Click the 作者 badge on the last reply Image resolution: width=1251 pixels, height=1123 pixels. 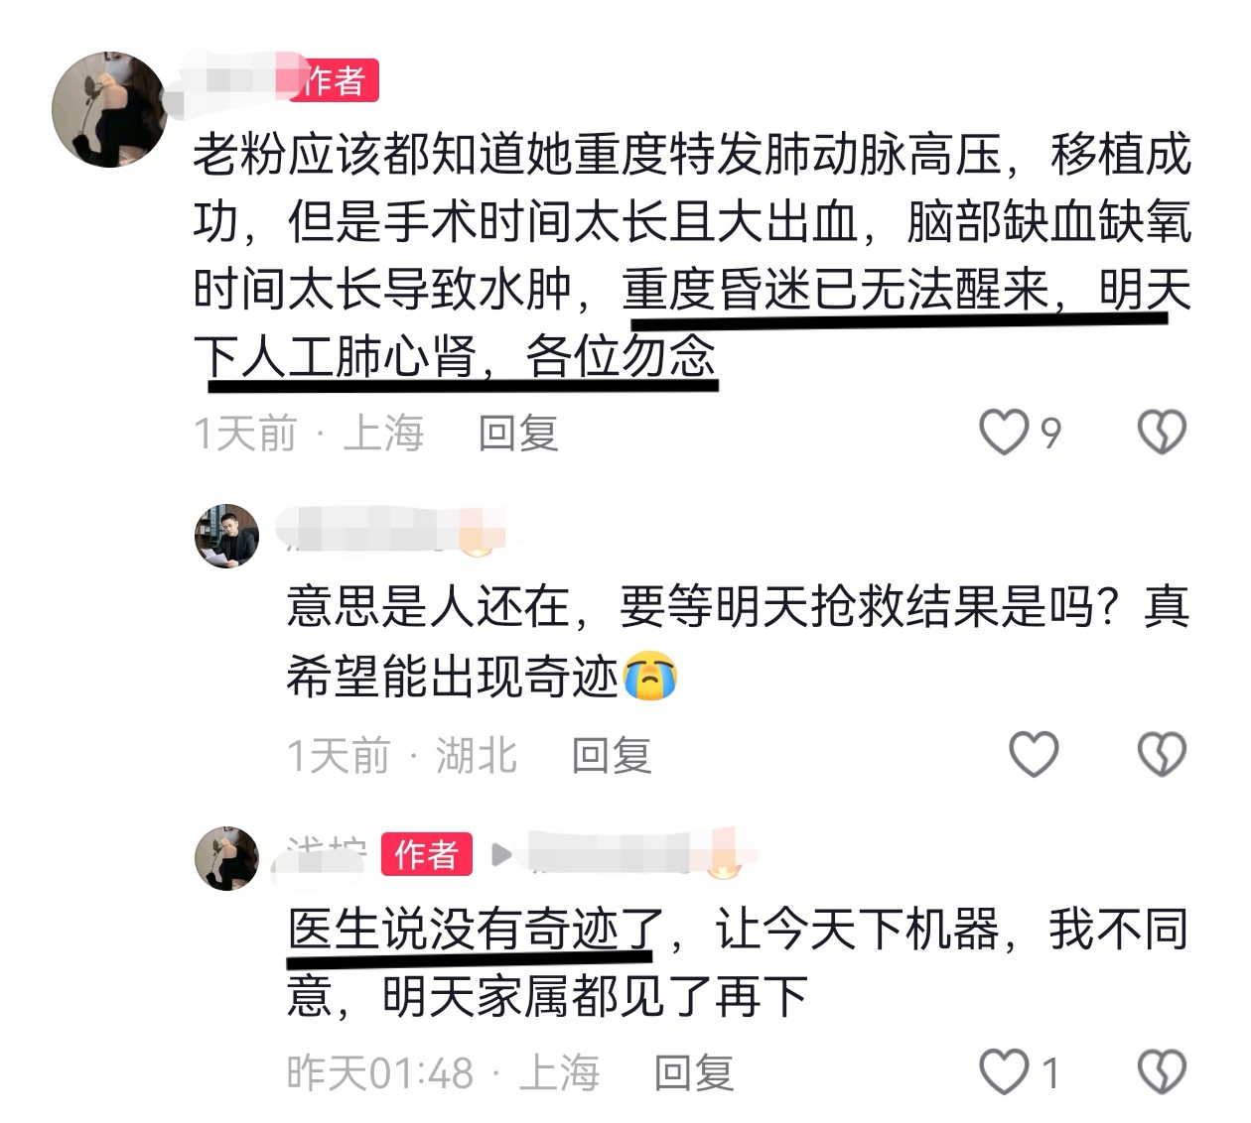(x=427, y=854)
